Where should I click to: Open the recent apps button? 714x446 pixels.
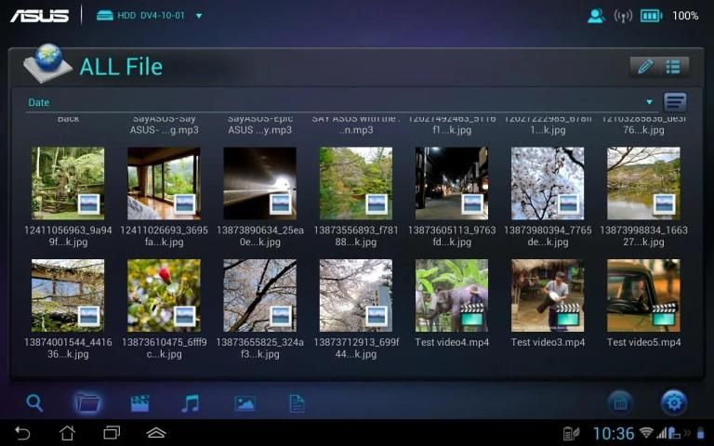pyautogui.click(x=112, y=433)
